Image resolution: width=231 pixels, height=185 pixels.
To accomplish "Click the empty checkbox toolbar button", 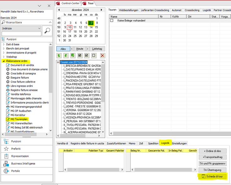I will pos(94,55).
